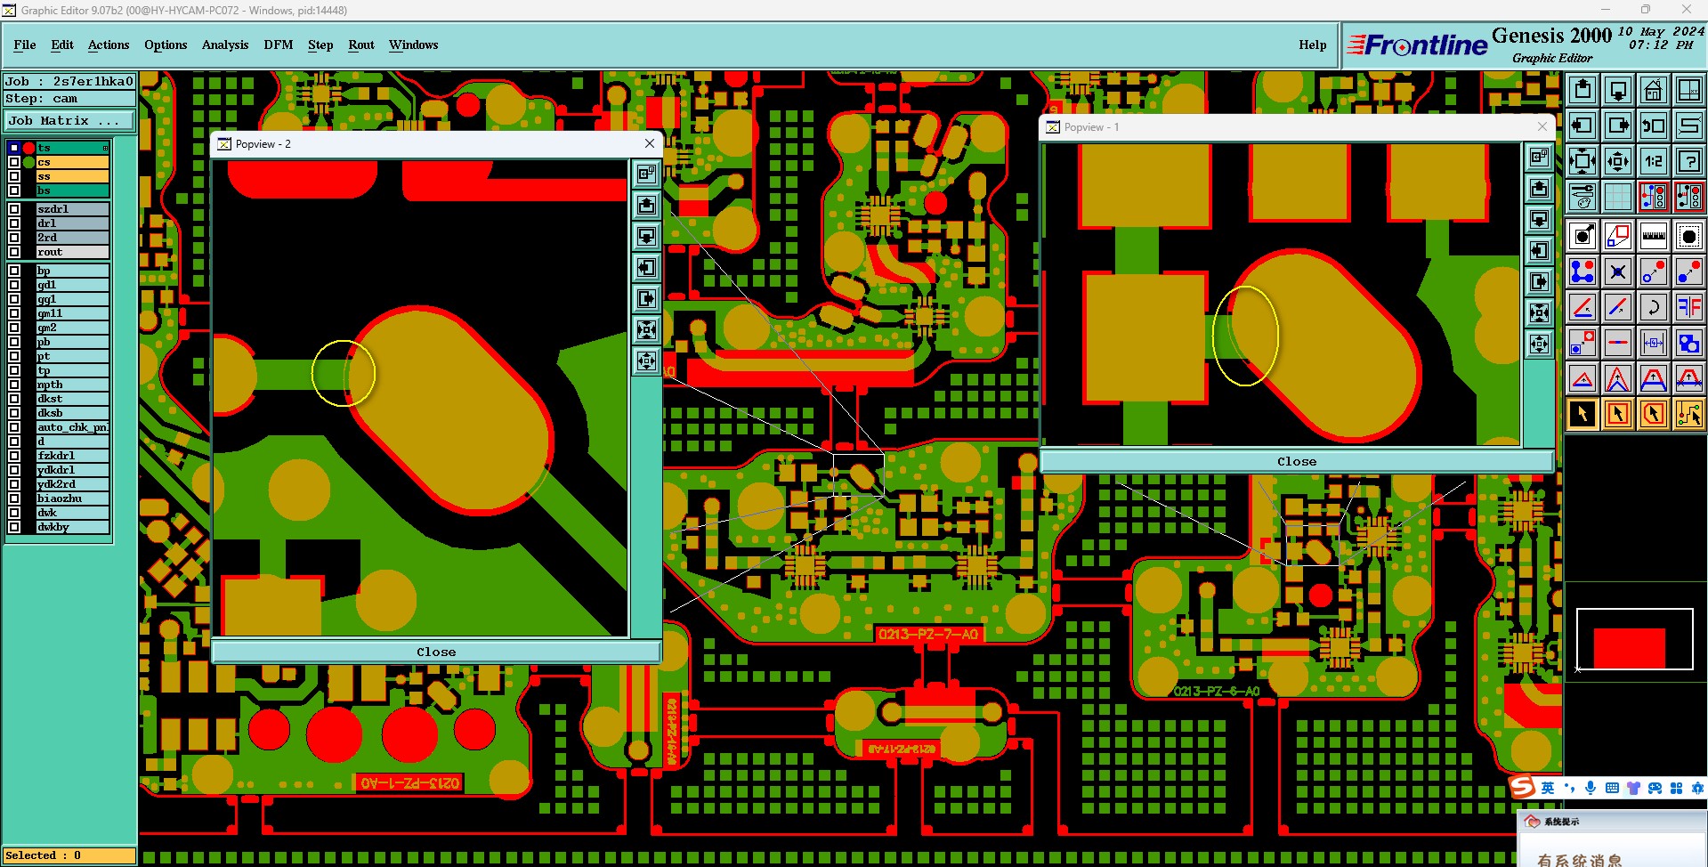Open the Edit menu

(62, 45)
